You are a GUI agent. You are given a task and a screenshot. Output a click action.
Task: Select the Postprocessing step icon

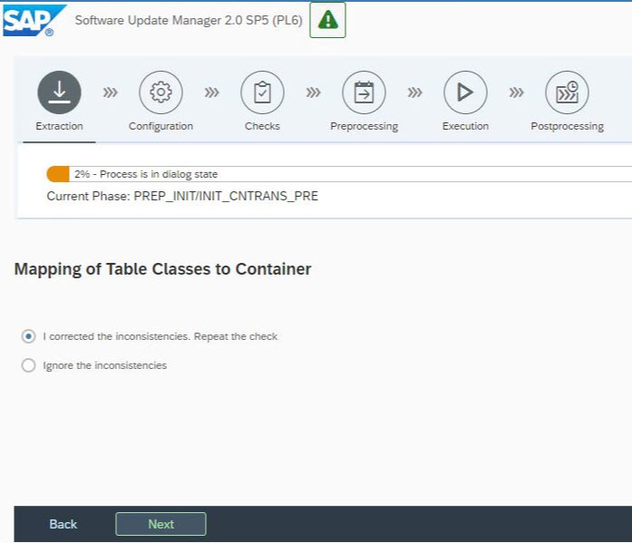(x=567, y=92)
